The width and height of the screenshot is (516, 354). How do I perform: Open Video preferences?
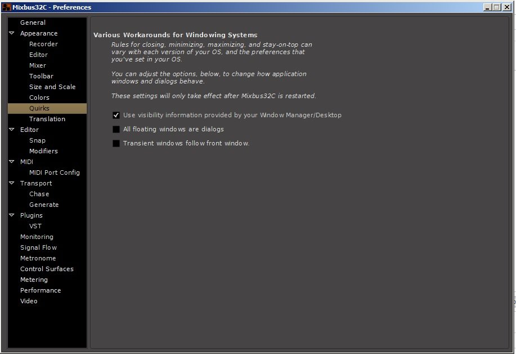point(29,301)
